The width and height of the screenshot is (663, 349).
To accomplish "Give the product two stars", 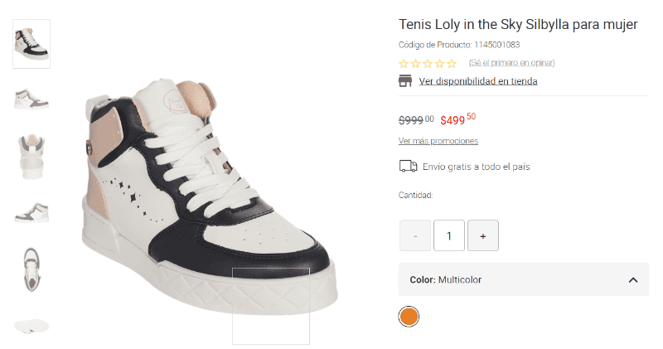I will [x=416, y=63].
